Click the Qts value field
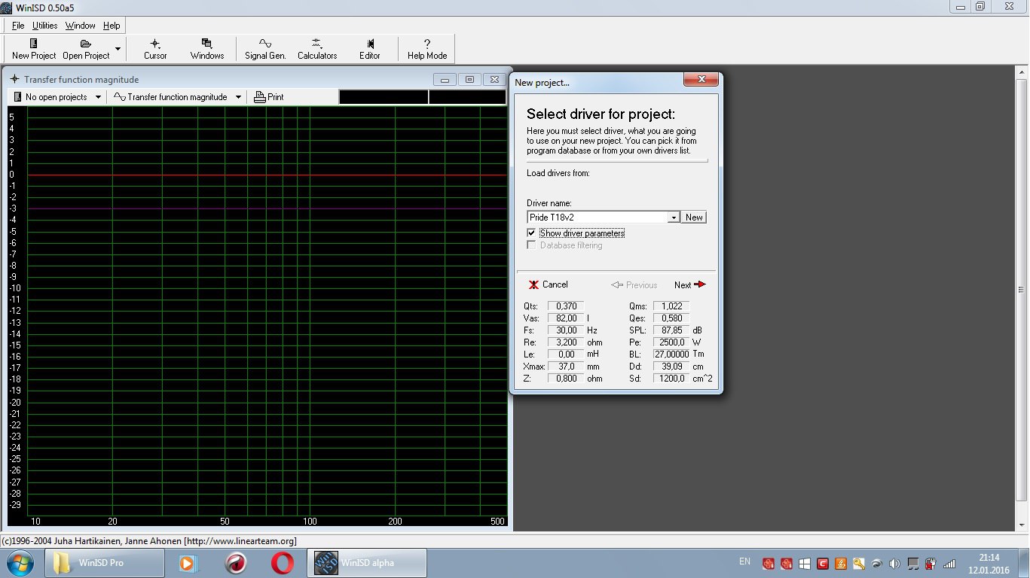The width and height of the screenshot is (1030, 578). pyautogui.click(x=565, y=306)
